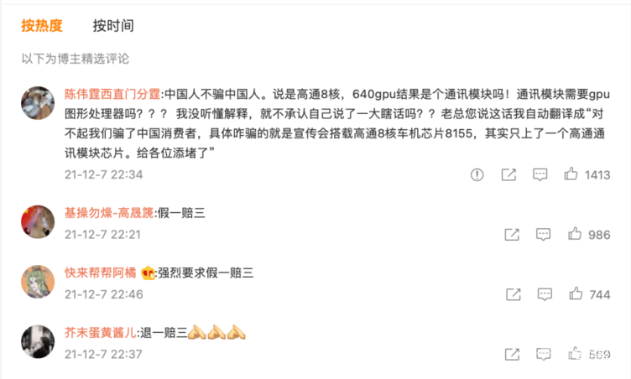631x379 pixels.
Task: Reply to the comment posted at 22:21
Action: [x=543, y=235]
